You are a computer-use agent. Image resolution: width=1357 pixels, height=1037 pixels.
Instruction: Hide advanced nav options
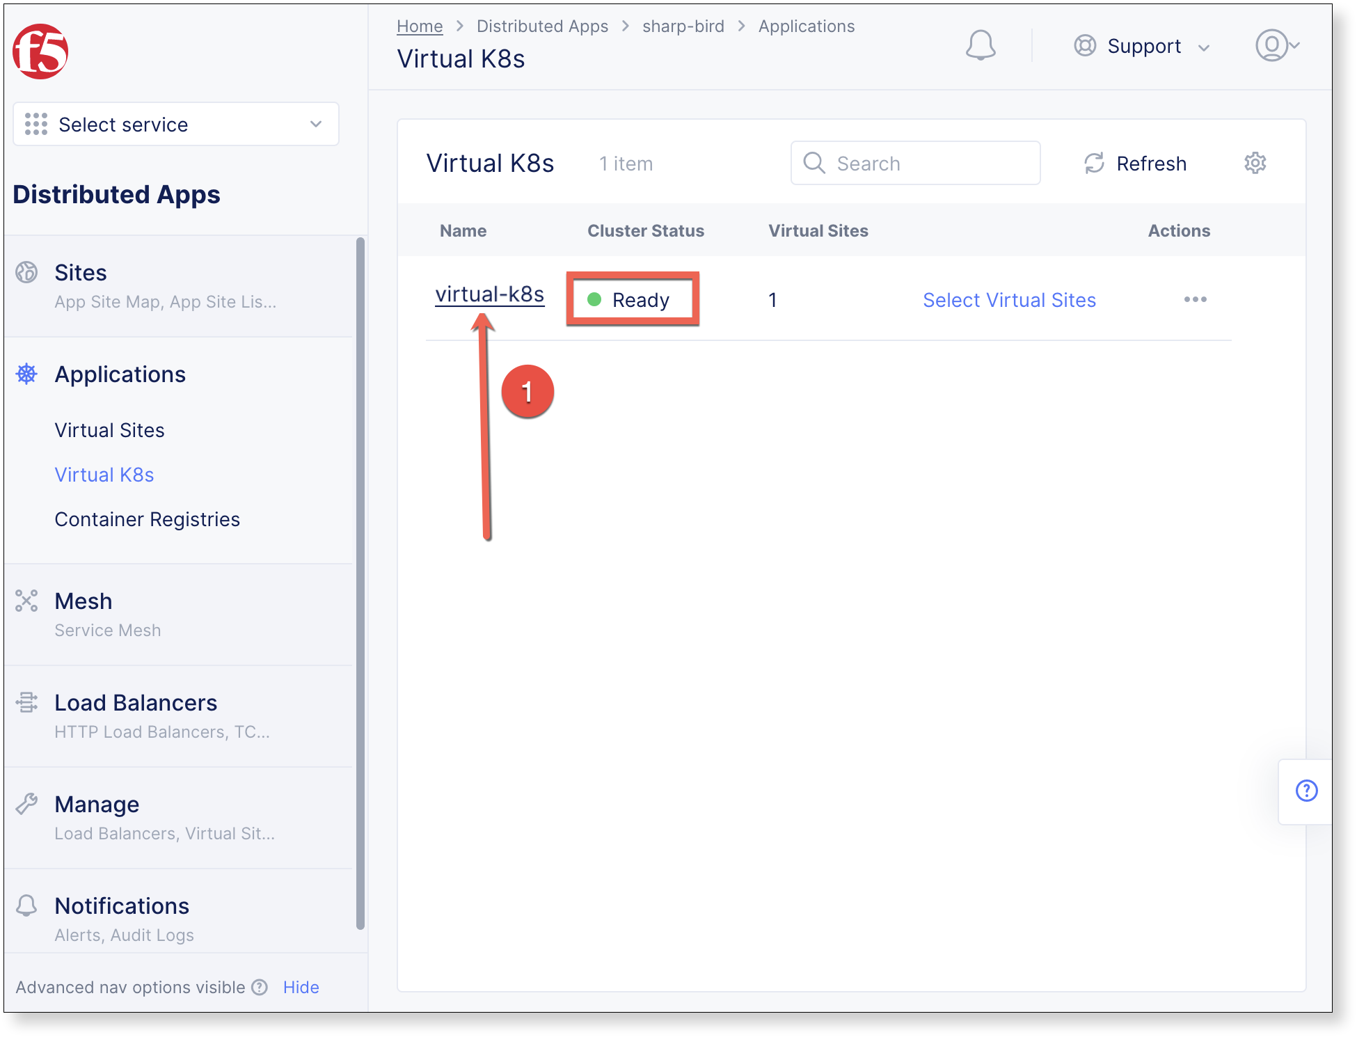click(301, 987)
